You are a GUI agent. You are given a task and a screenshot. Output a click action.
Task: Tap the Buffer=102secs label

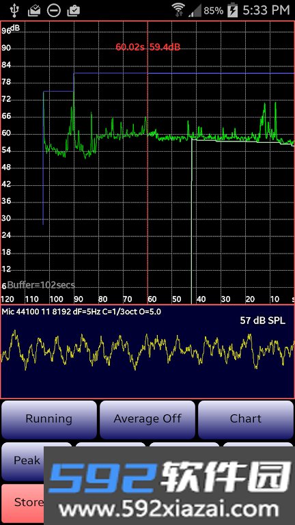click(x=41, y=285)
